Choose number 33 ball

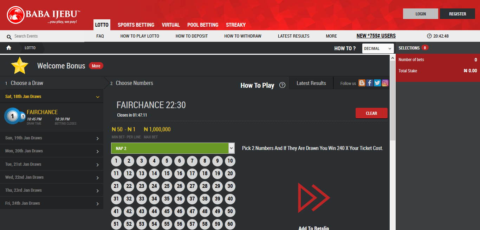142,199
